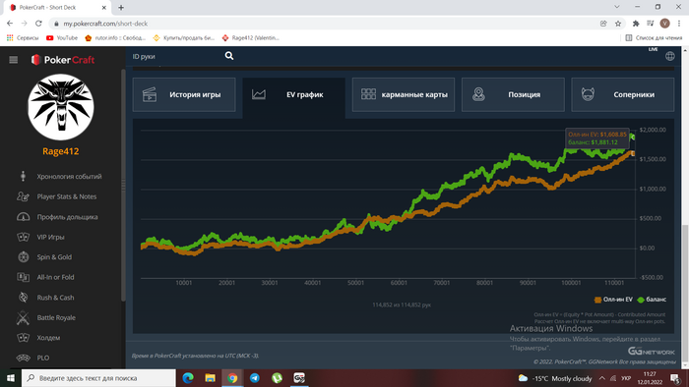Switch to карманные карты tab
This screenshot has height=387, width=689.
click(x=404, y=94)
